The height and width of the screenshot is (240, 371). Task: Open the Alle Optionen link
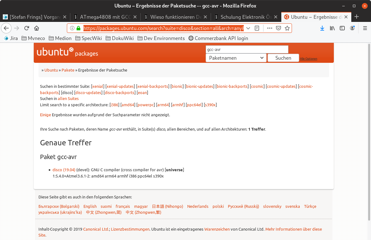point(308,59)
